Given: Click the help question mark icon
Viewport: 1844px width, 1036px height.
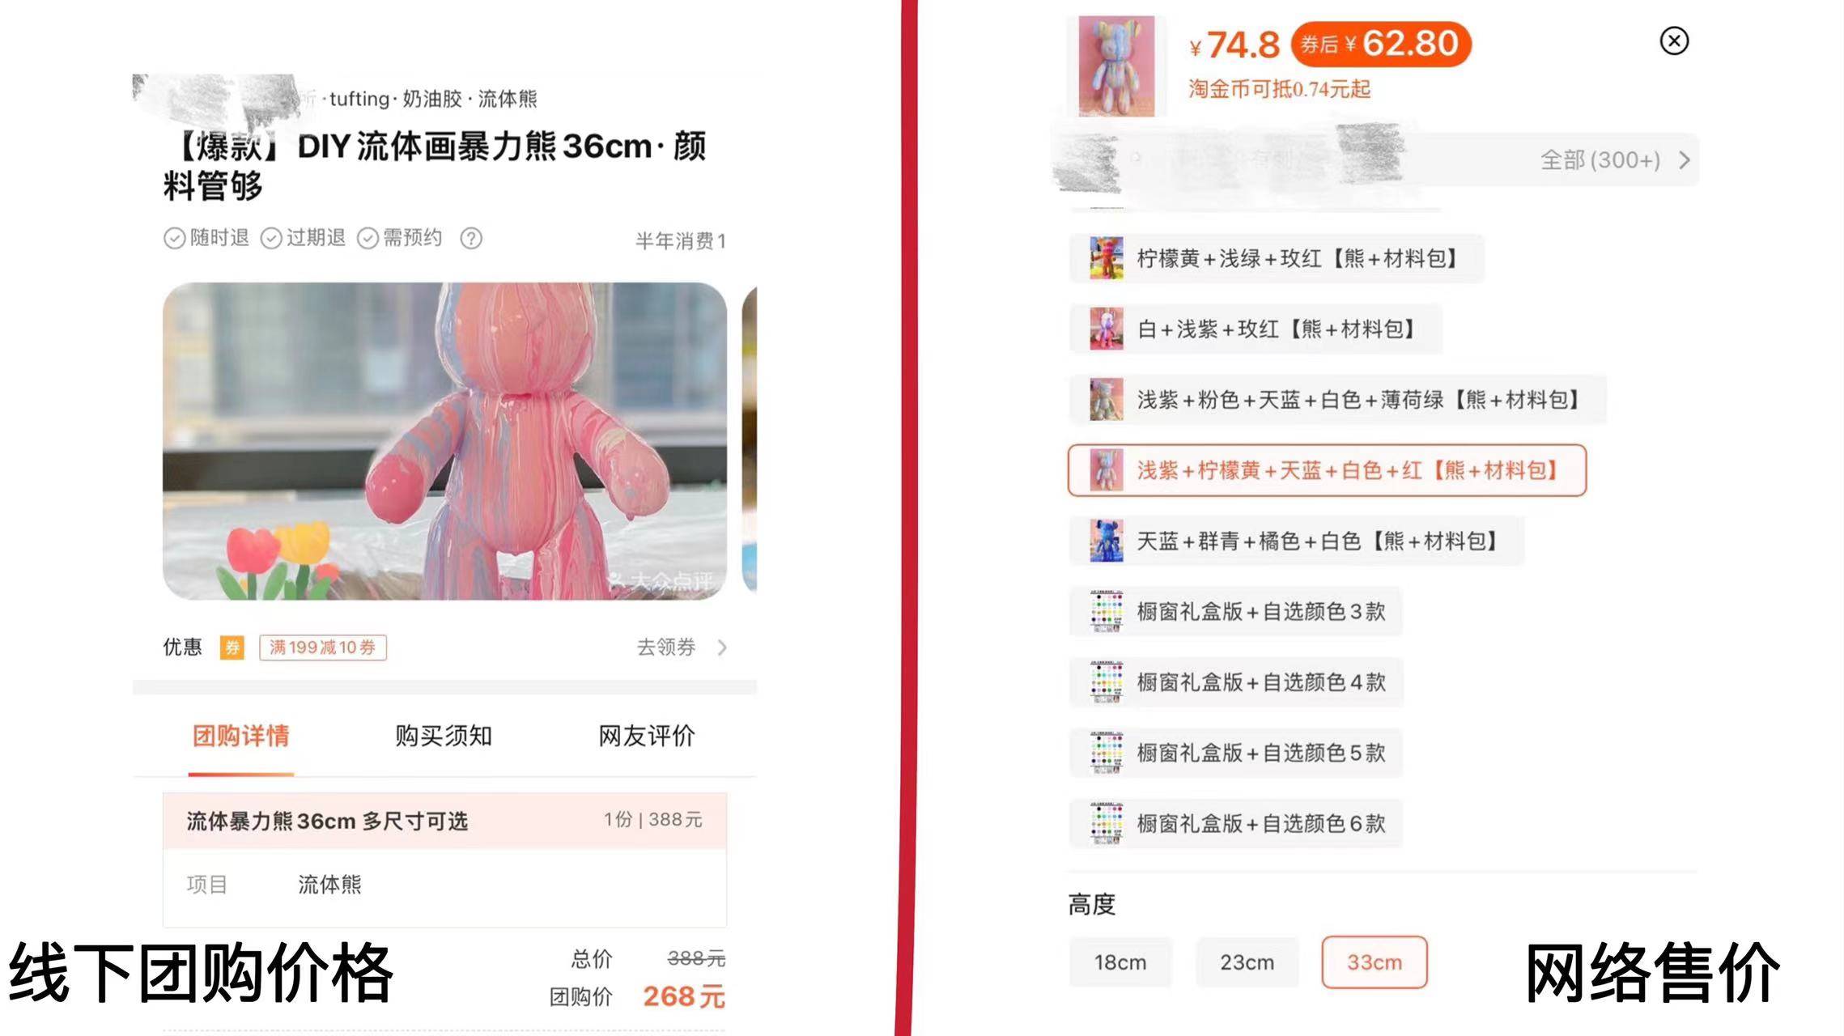Looking at the screenshot, I should 471,238.
